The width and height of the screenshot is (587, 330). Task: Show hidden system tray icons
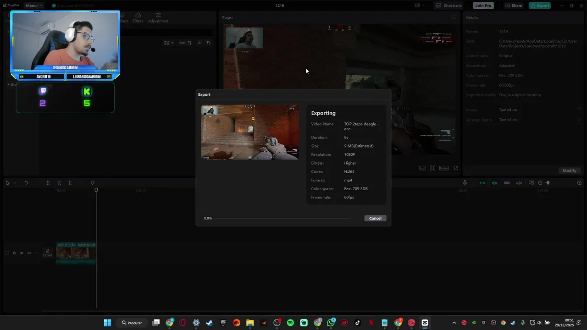click(454, 323)
